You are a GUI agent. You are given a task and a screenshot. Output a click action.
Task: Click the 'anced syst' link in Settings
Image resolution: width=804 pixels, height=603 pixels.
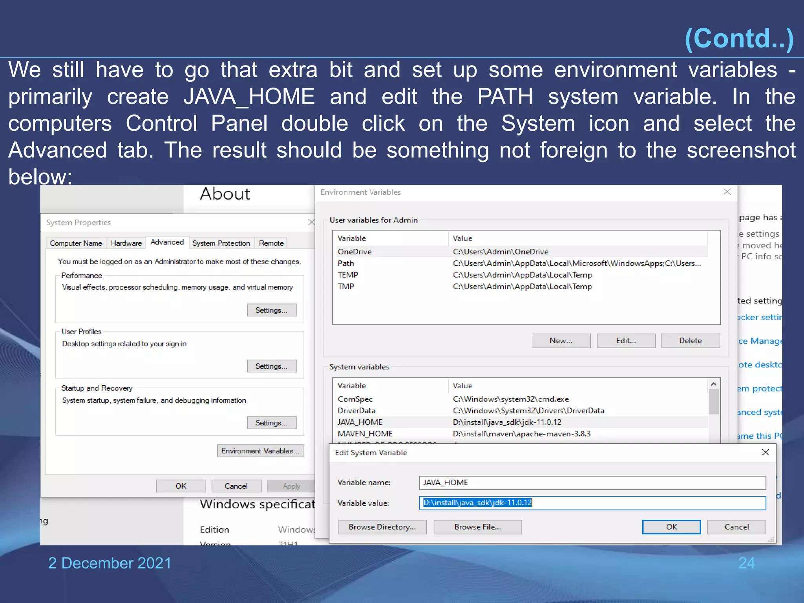tap(760, 412)
